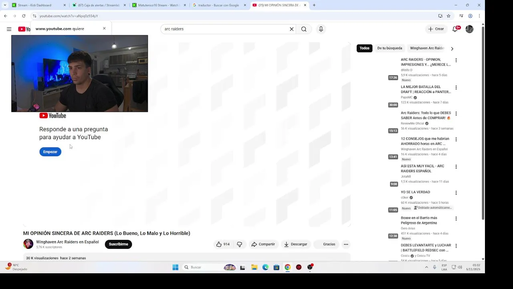This screenshot has height=289, width=513.
Task: Dismiss the www.youtube.com quiere permission popup
Action: 104,28
